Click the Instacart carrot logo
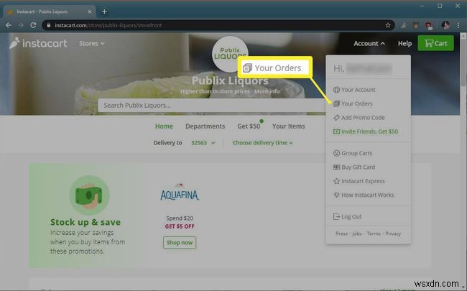 [x=38, y=44]
